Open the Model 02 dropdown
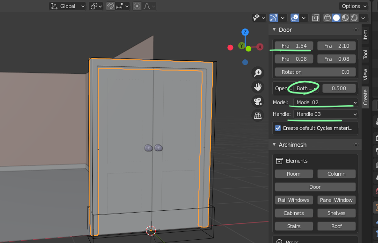 pyautogui.click(x=326, y=102)
